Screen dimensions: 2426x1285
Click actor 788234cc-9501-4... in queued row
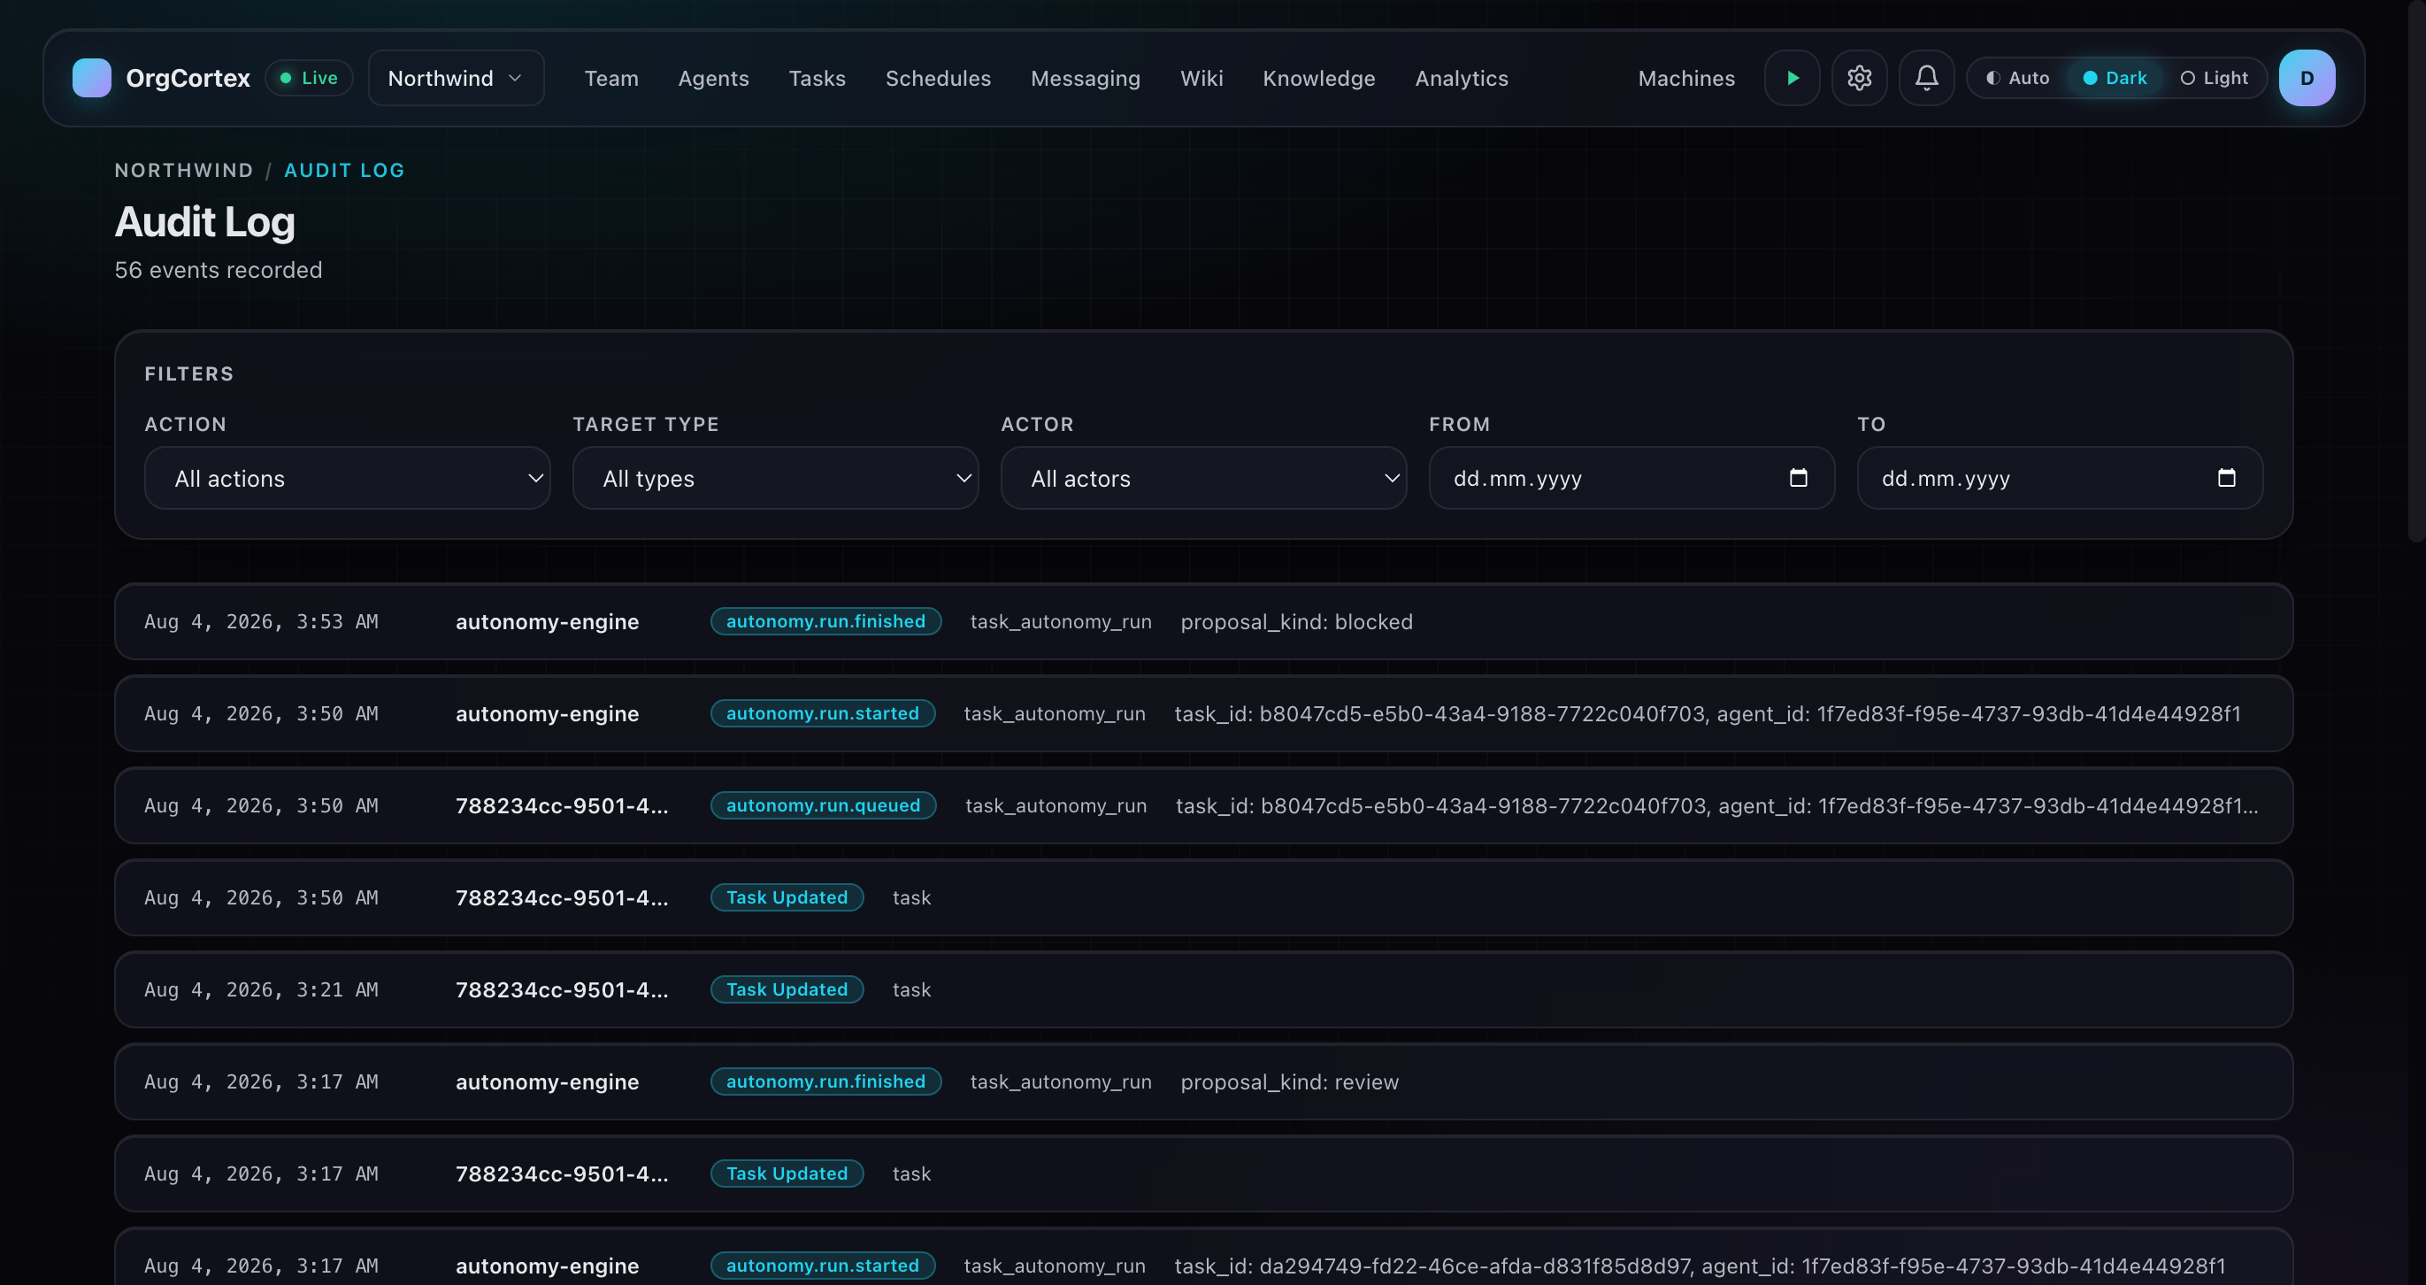tap(562, 805)
